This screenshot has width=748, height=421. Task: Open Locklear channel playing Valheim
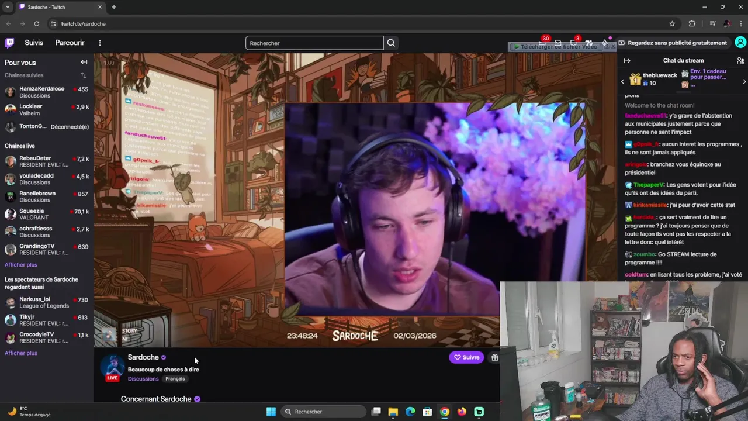(47, 110)
